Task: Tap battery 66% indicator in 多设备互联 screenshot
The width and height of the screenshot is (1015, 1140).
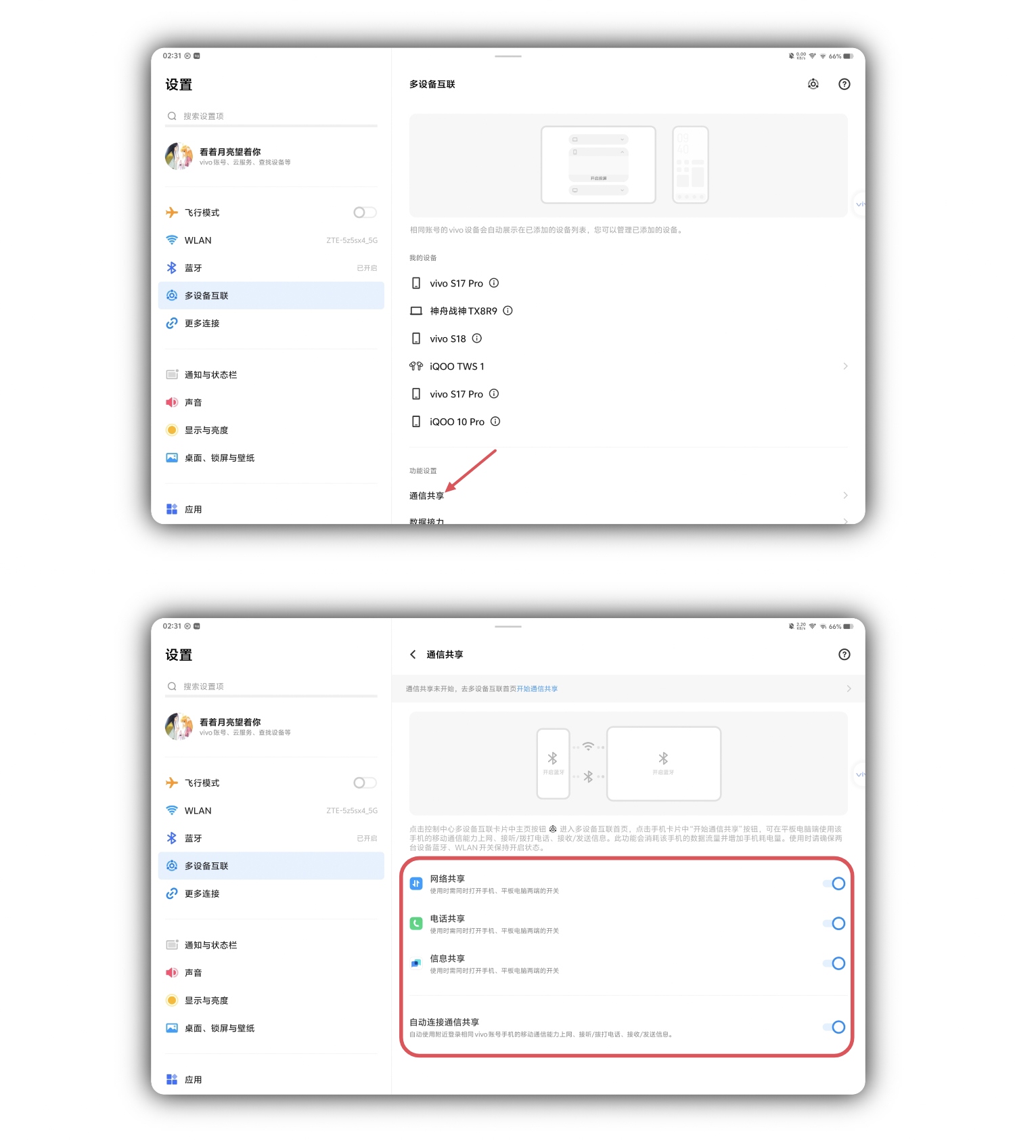Action: pos(840,56)
